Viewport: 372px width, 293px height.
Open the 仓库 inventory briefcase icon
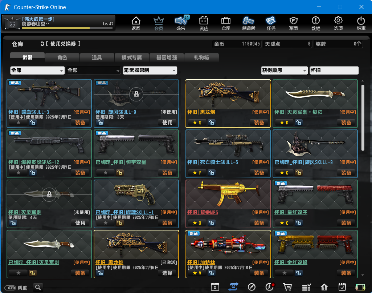[x=226, y=23]
